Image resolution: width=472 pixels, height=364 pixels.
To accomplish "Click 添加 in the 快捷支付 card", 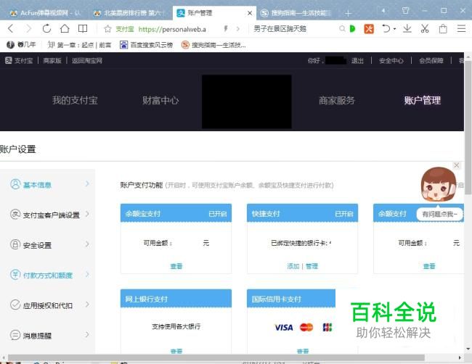I will pos(293,266).
